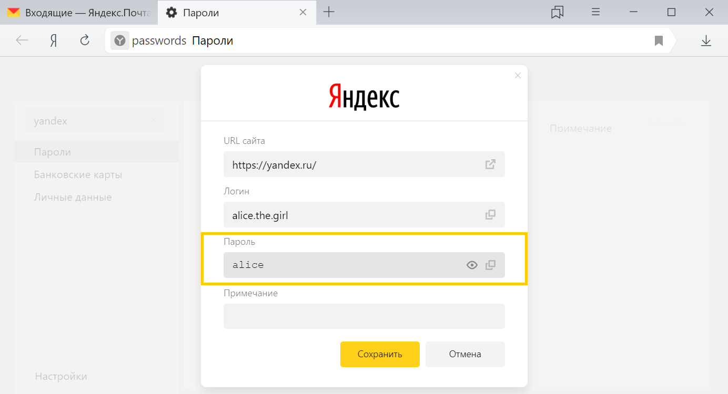Click into the Логин field
This screenshot has height=394, width=728.
[364, 215]
